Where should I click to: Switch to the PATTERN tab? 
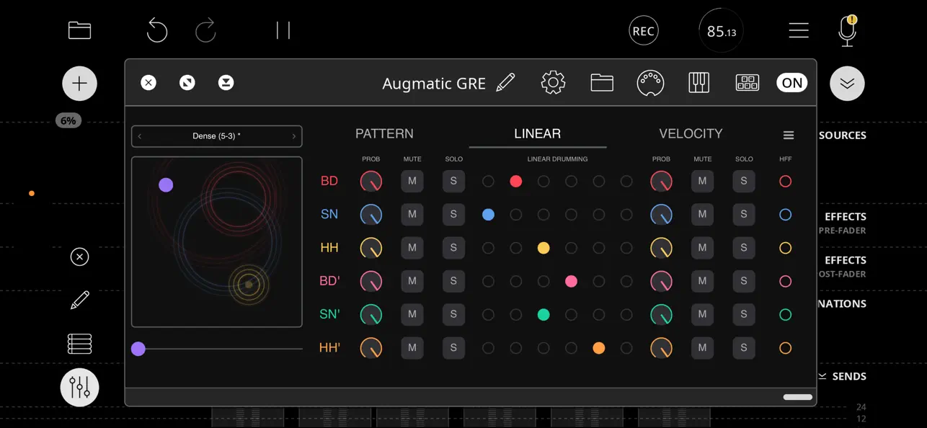coord(384,133)
